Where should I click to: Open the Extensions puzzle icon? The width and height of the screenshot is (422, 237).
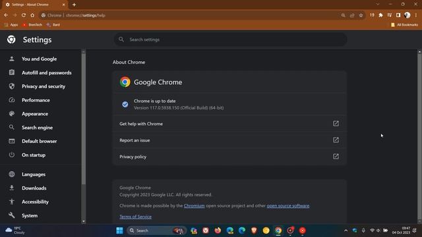coord(380,15)
